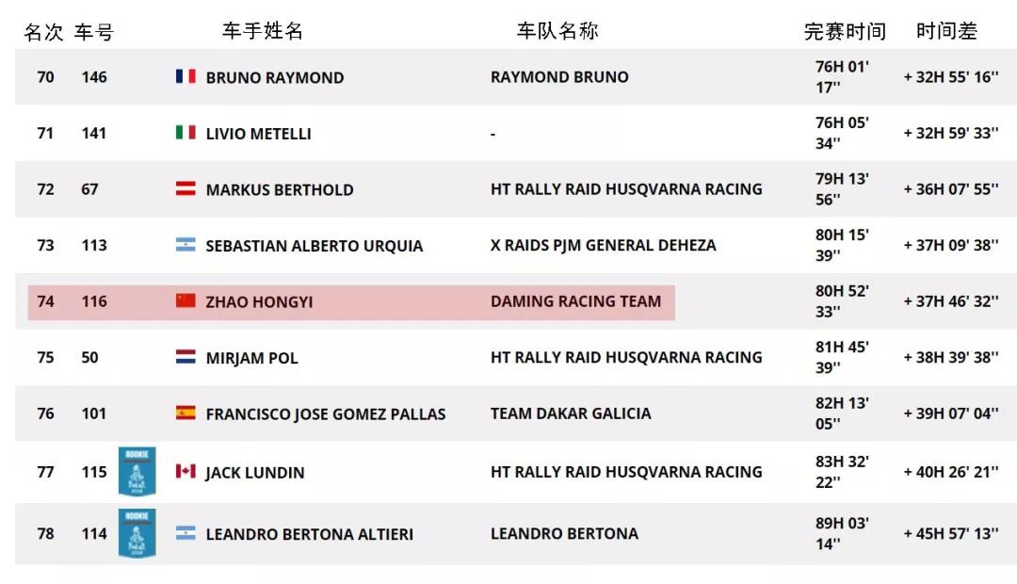Image resolution: width=1017 pixels, height=584 pixels.
Task: Open rider name MIRJAM POL
Action: 251,358
